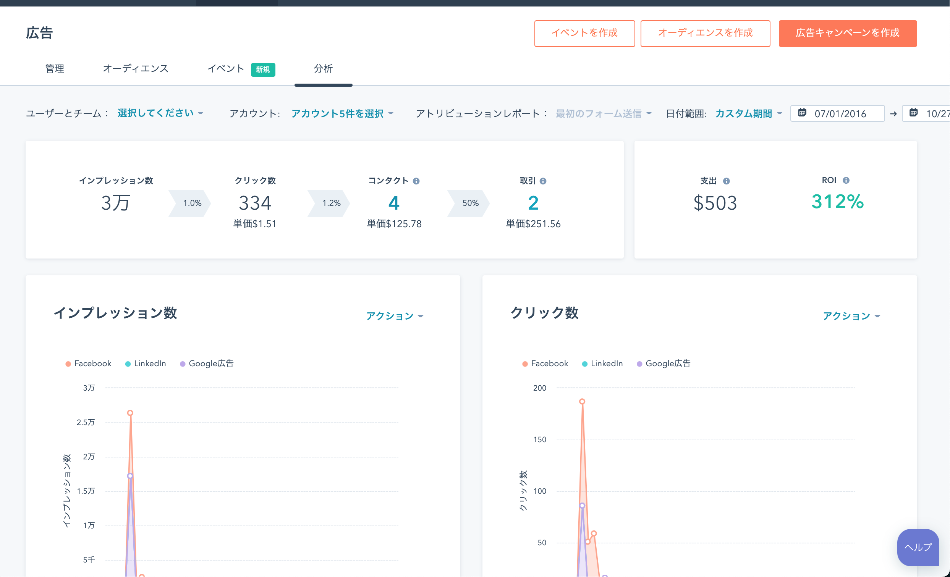Click the 支出 value $503
The height and width of the screenshot is (577, 950).
[x=715, y=203]
